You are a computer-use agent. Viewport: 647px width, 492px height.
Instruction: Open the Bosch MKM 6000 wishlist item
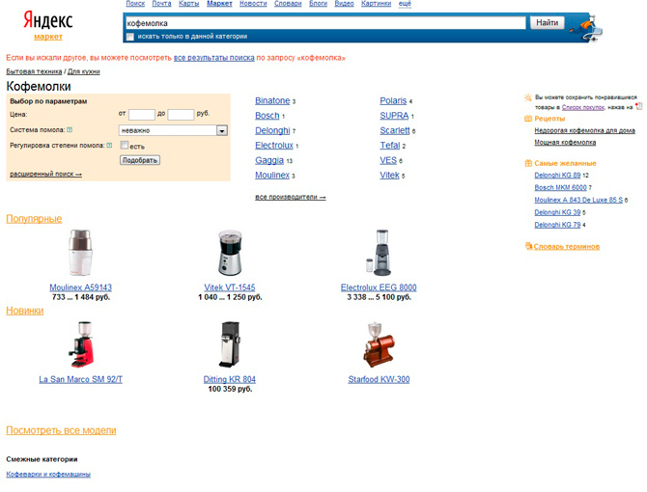[x=560, y=187]
